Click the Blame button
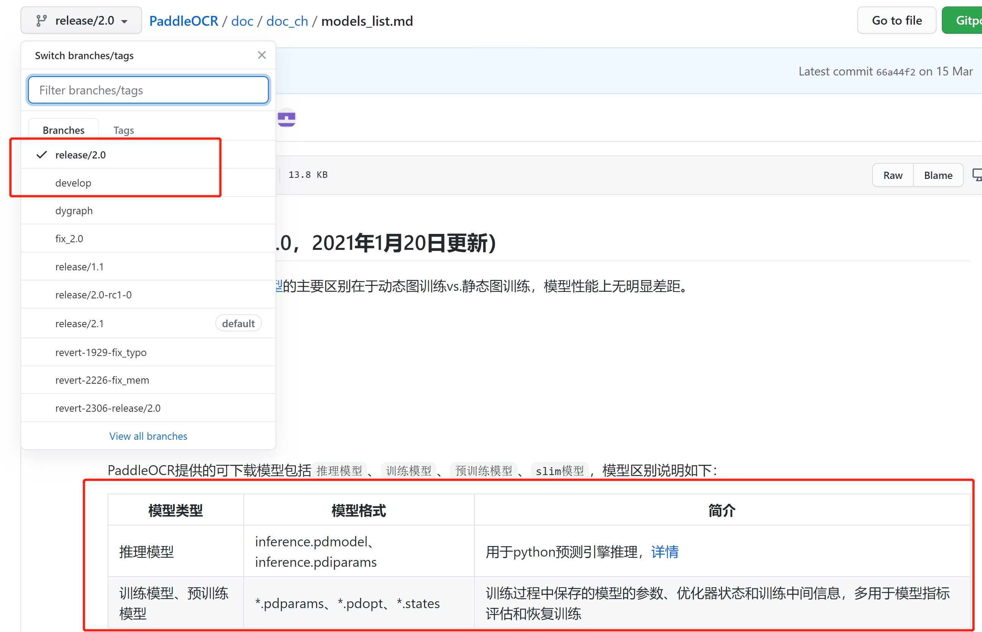Image resolution: width=982 pixels, height=632 pixels. [938, 175]
